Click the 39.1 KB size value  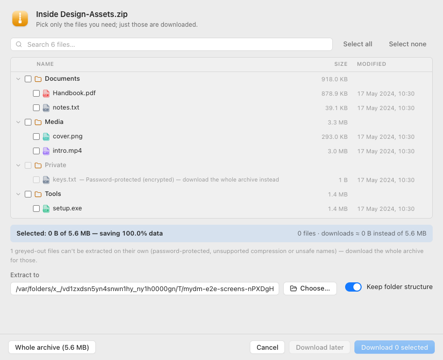click(x=336, y=108)
